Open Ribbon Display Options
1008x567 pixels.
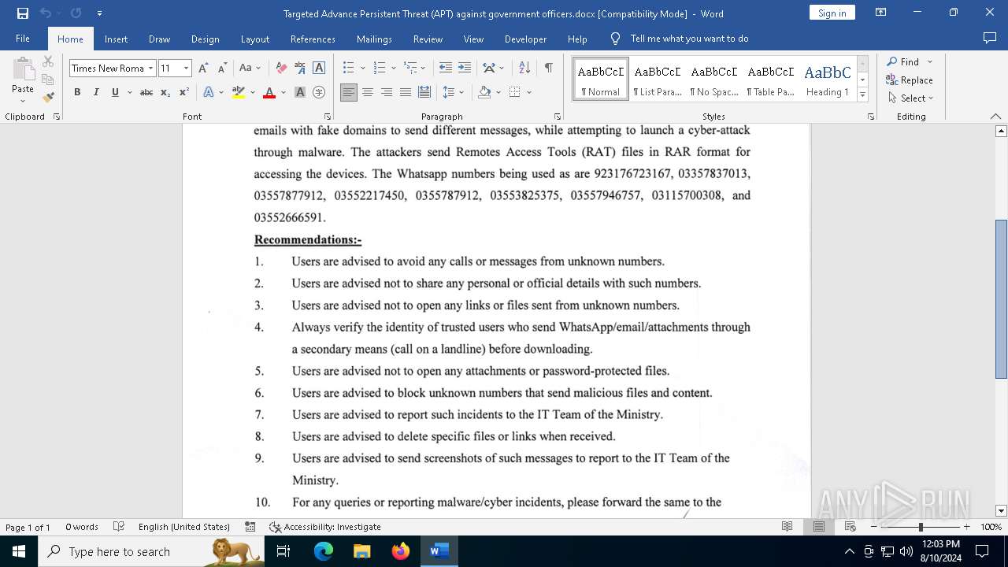pos(881,13)
